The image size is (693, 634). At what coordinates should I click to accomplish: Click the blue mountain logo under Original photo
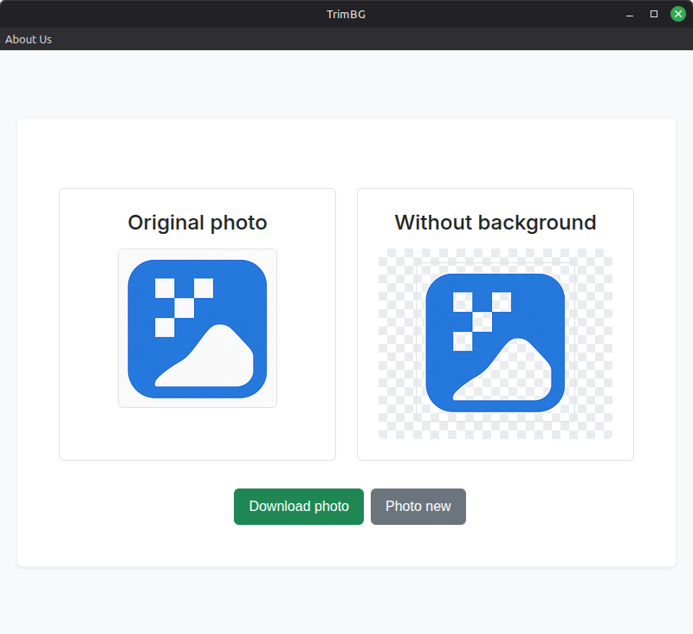pyautogui.click(x=197, y=328)
